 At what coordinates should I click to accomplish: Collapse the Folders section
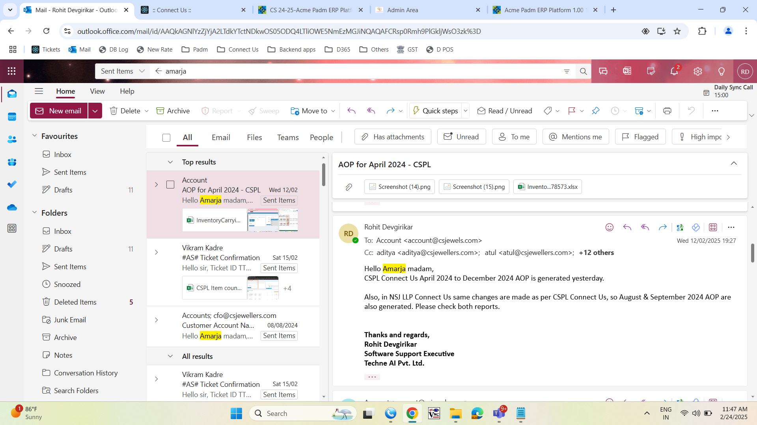click(x=34, y=213)
